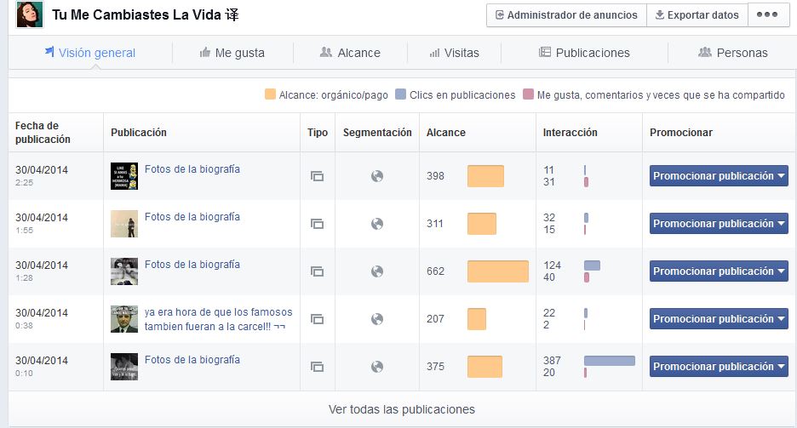The width and height of the screenshot is (797, 428).
Task: Click the photo type icon in the 0:10 row
Action: pos(317,367)
